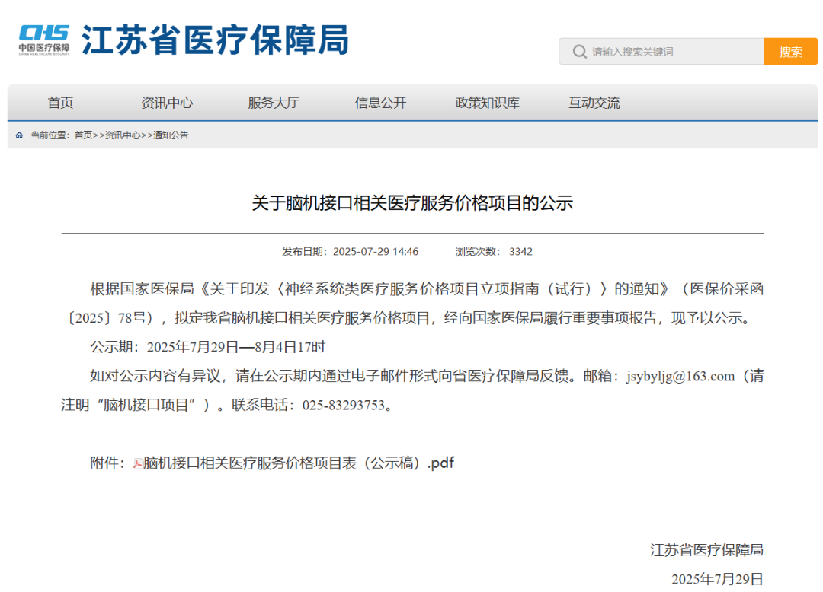Screen dimensions: 823x592
Task: Open the 政策知识库 navigation menu item
Action: click(x=485, y=103)
